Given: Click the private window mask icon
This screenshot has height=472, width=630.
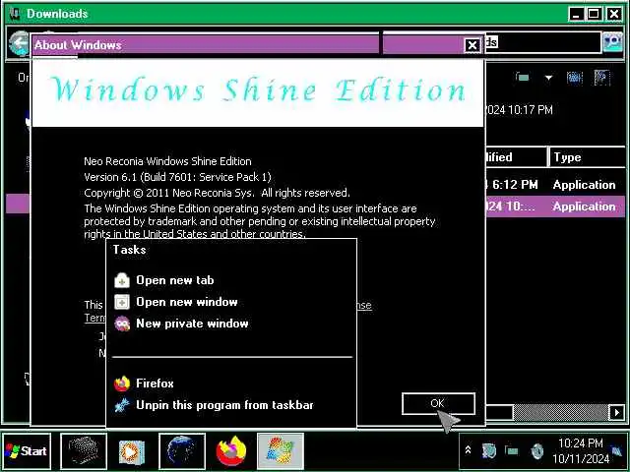Looking at the screenshot, I should click(x=122, y=324).
